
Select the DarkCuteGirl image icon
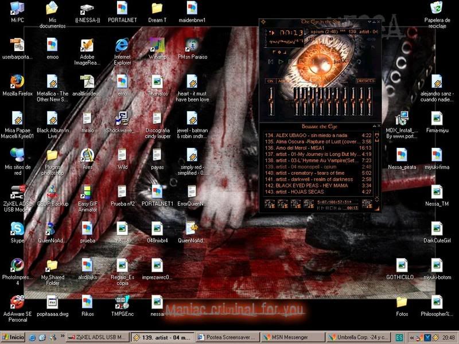(437, 232)
